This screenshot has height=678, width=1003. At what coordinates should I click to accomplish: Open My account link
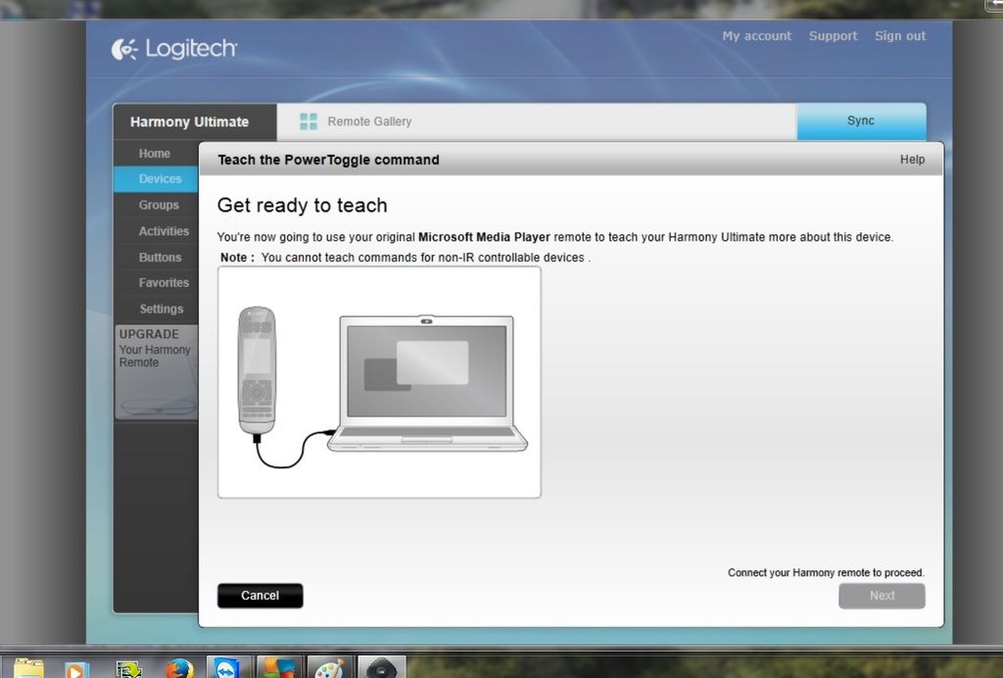(x=757, y=36)
